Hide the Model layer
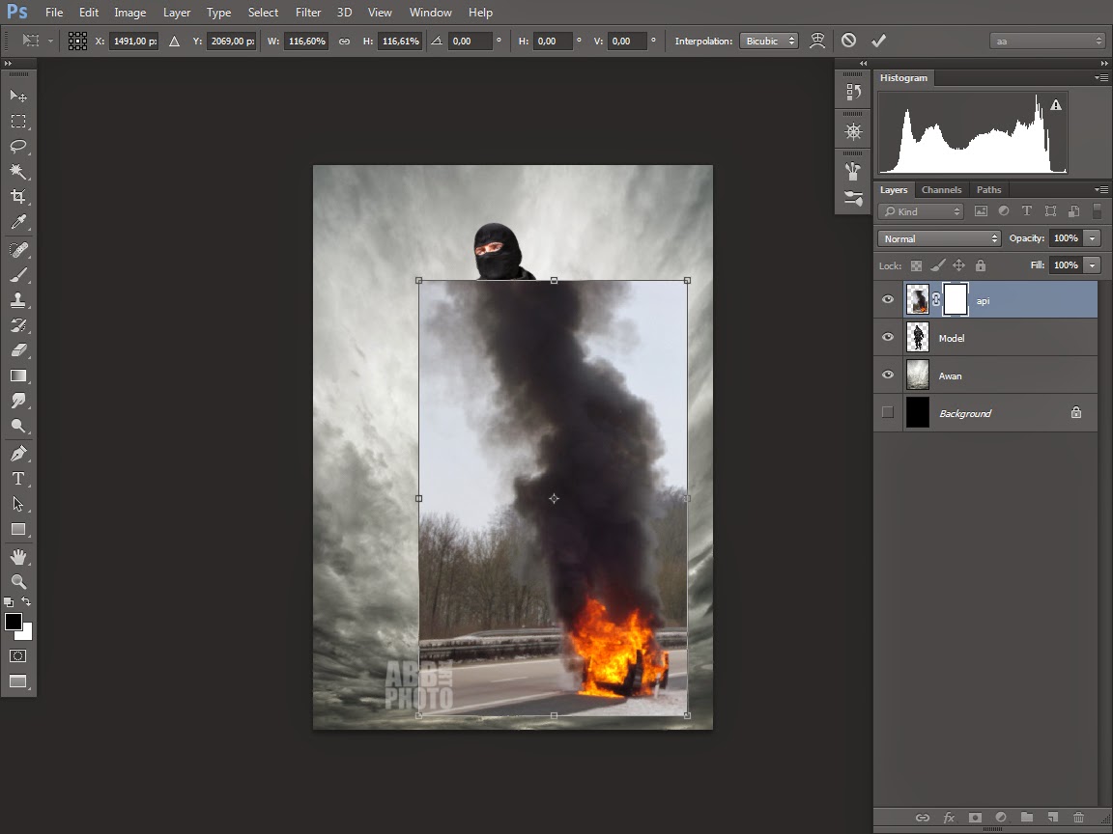Viewport: 1113px width, 834px height. [888, 338]
